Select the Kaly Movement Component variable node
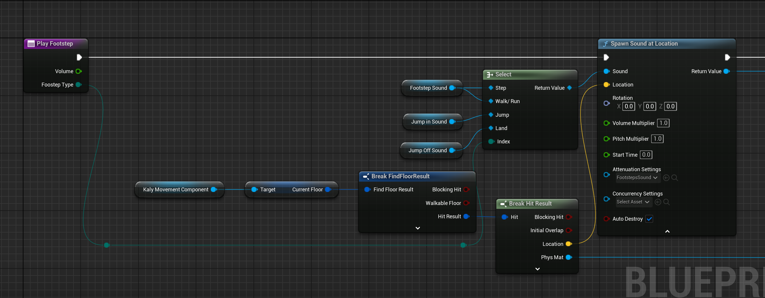 click(179, 190)
